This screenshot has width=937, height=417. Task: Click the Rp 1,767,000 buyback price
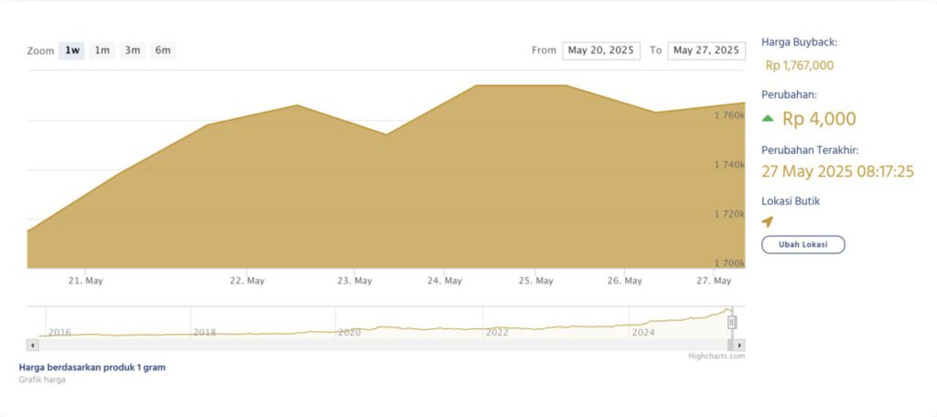(x=799, y=66)
